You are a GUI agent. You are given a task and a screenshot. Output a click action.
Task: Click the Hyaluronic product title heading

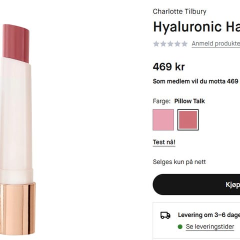[196, 26]
